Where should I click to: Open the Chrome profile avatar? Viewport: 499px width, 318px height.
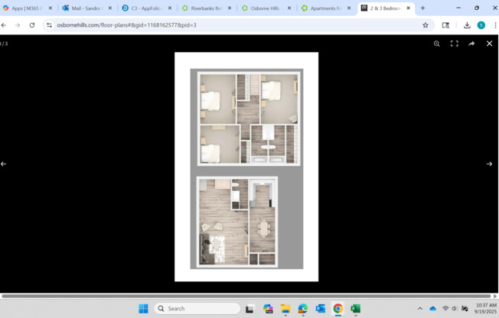click(481, 25)
